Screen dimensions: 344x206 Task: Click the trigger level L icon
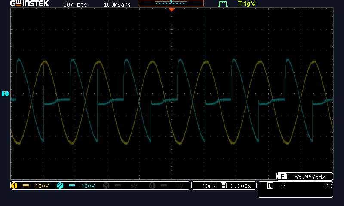pyautogui.click(x=270, y=186)
